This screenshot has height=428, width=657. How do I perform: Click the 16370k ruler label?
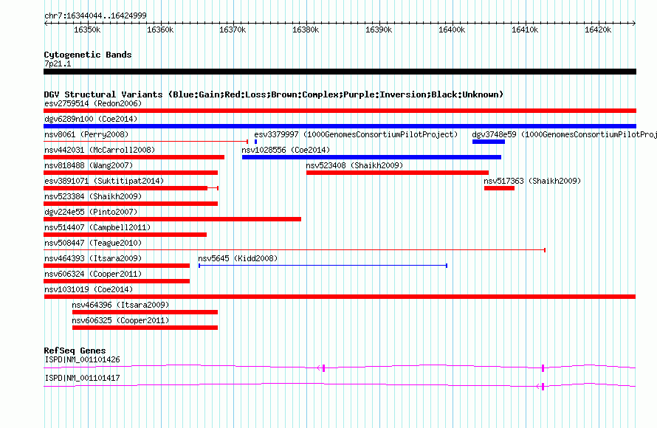[x=233, y=30]
